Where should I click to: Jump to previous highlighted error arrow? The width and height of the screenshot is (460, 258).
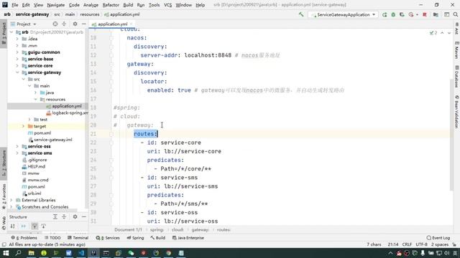pos(442,33)
